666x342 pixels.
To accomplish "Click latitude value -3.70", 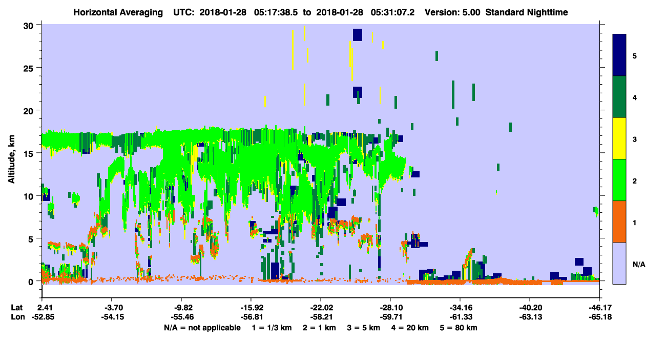I will (x=112, y=308).
